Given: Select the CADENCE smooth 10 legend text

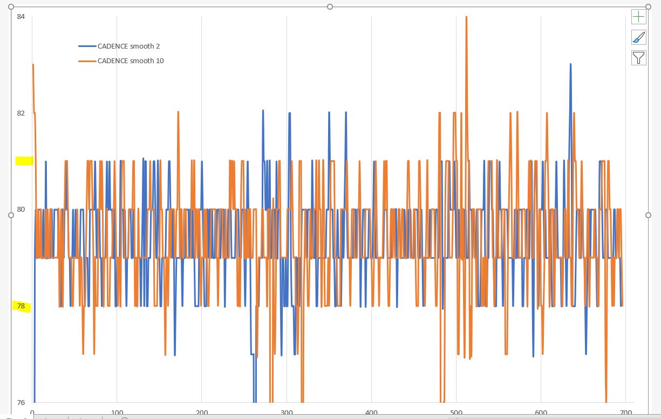Looking at the screenshot, I should pyautogui.click(x=130, y=61).
